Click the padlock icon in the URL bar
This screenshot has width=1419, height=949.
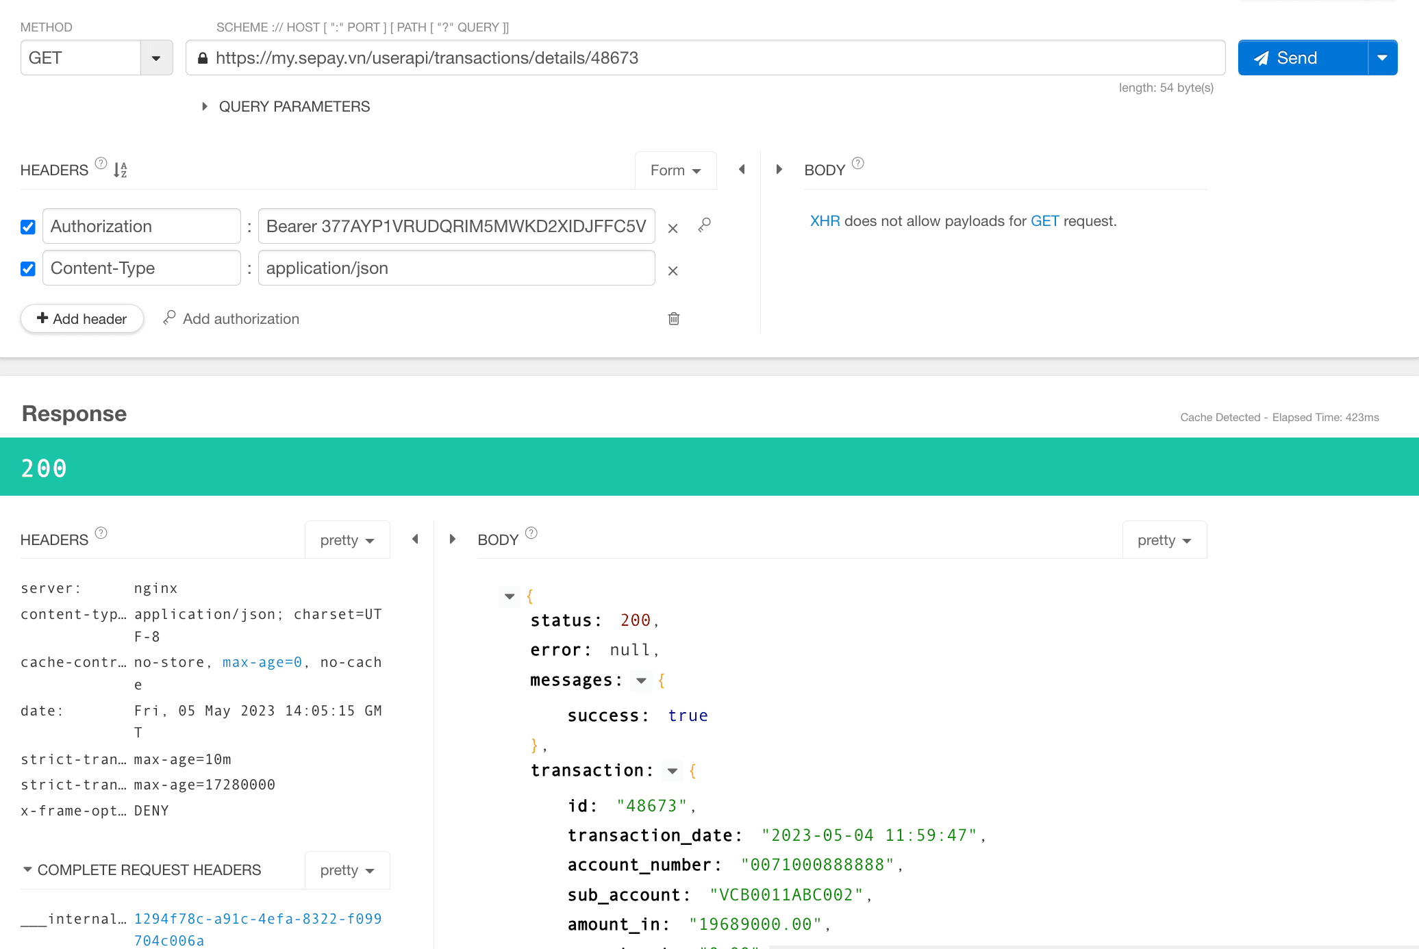click(x=203, y=58)
